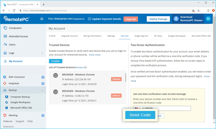Click the HelpDesk help question icon

[43, 84]
